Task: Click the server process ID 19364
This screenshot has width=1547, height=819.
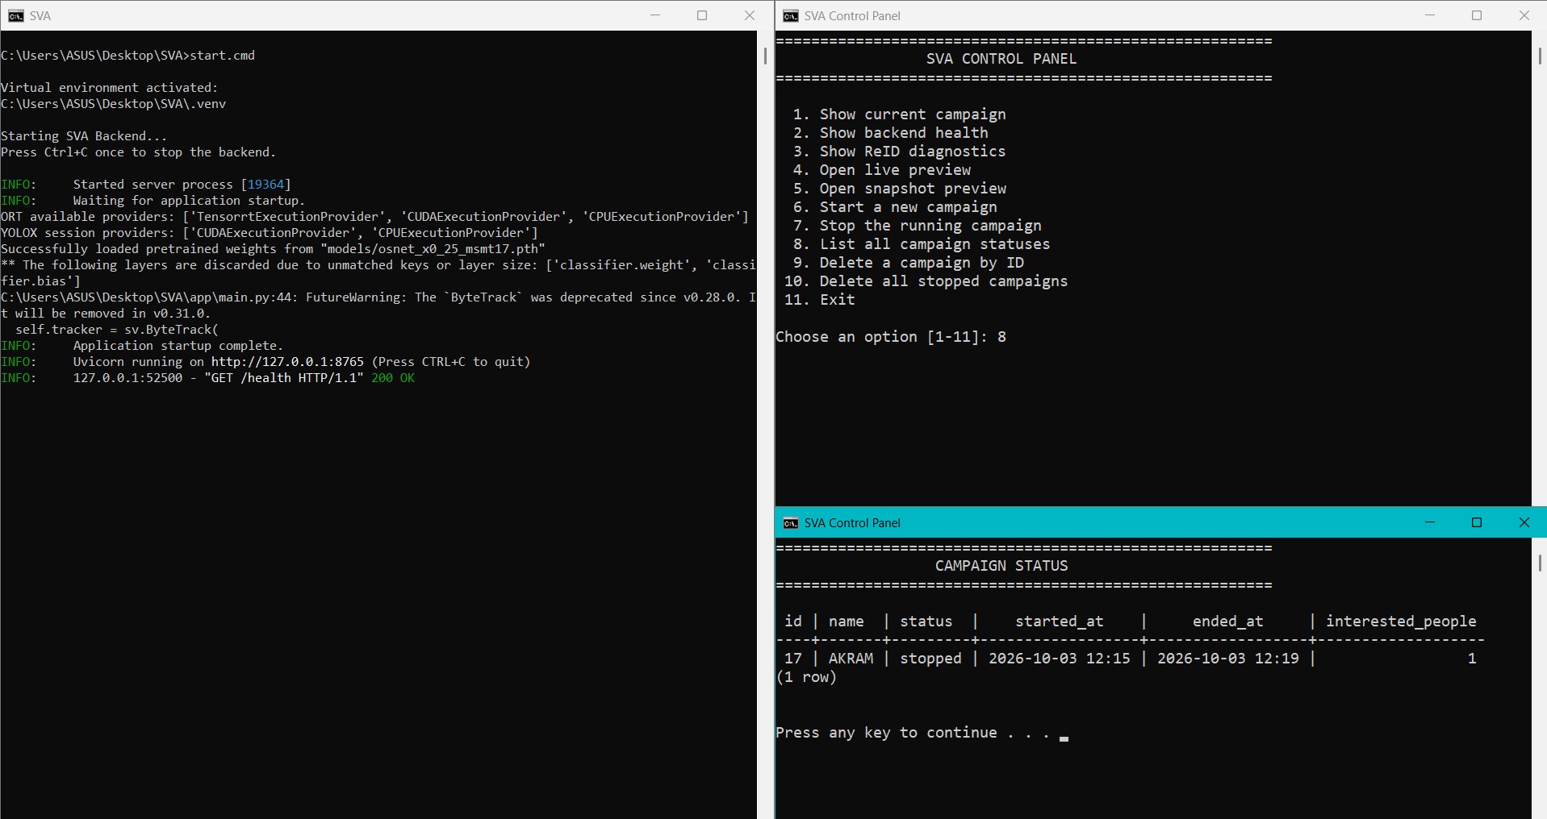Action: click(x=266, y=185)
